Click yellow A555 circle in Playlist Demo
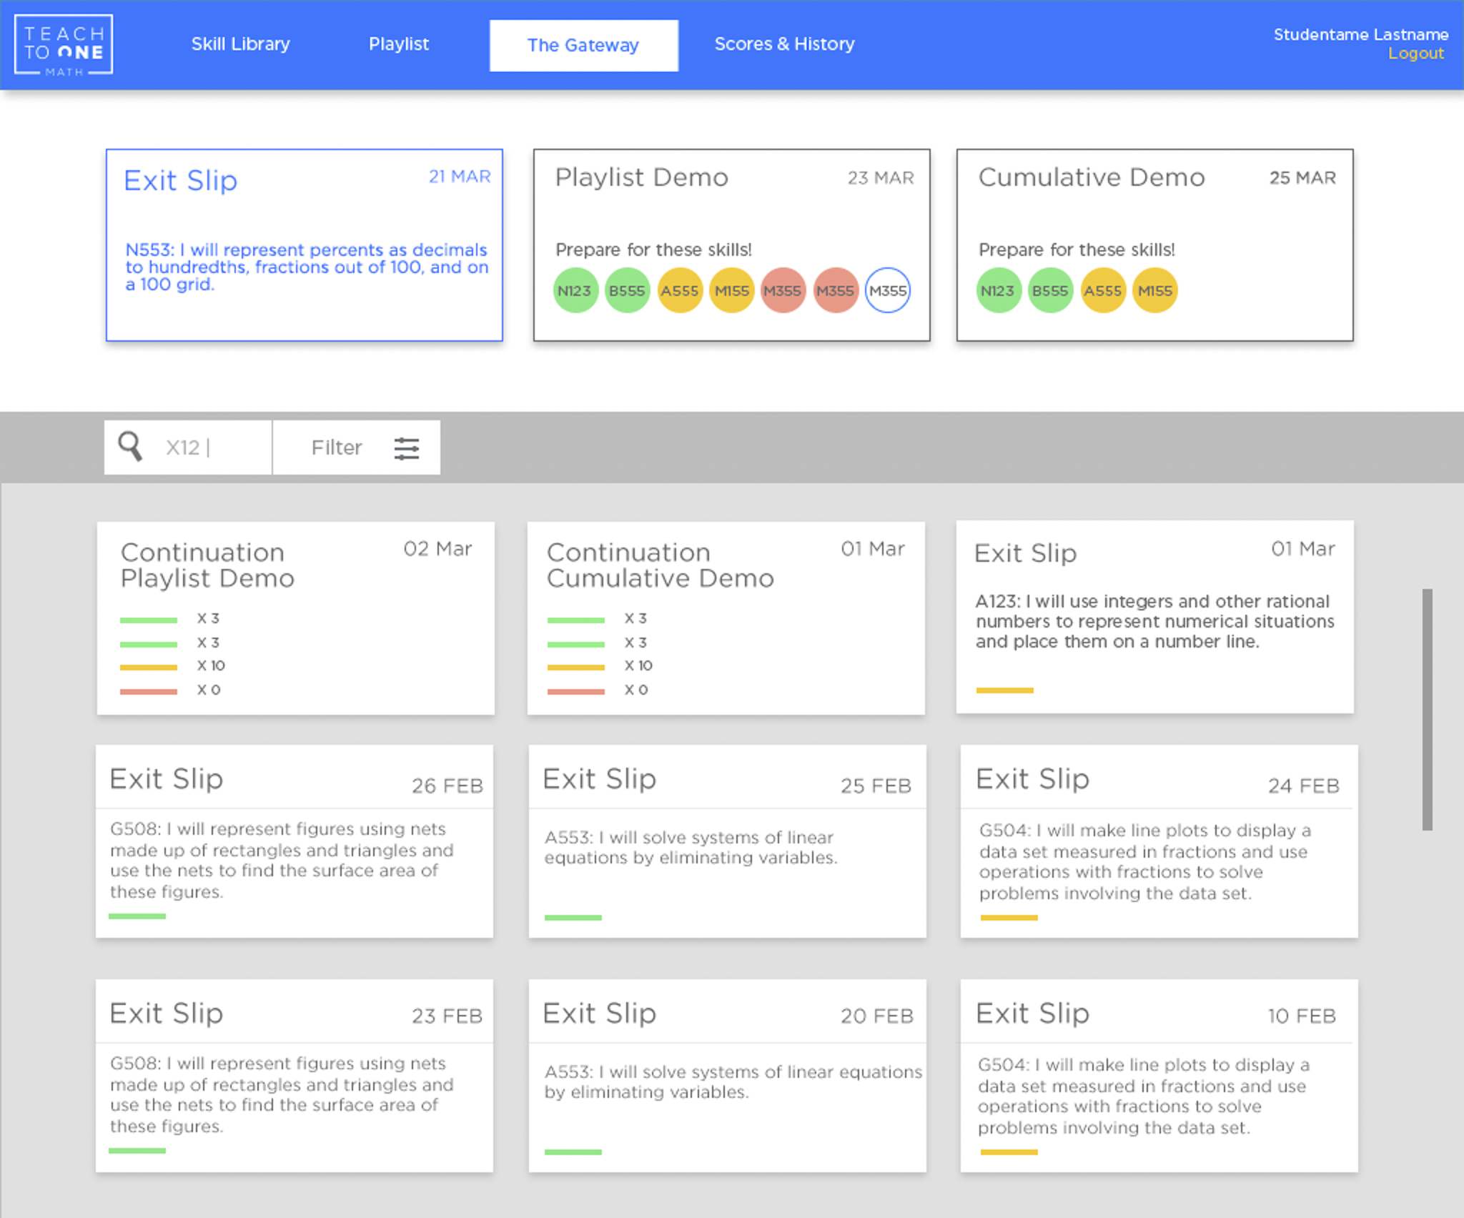 pos(679,291)
